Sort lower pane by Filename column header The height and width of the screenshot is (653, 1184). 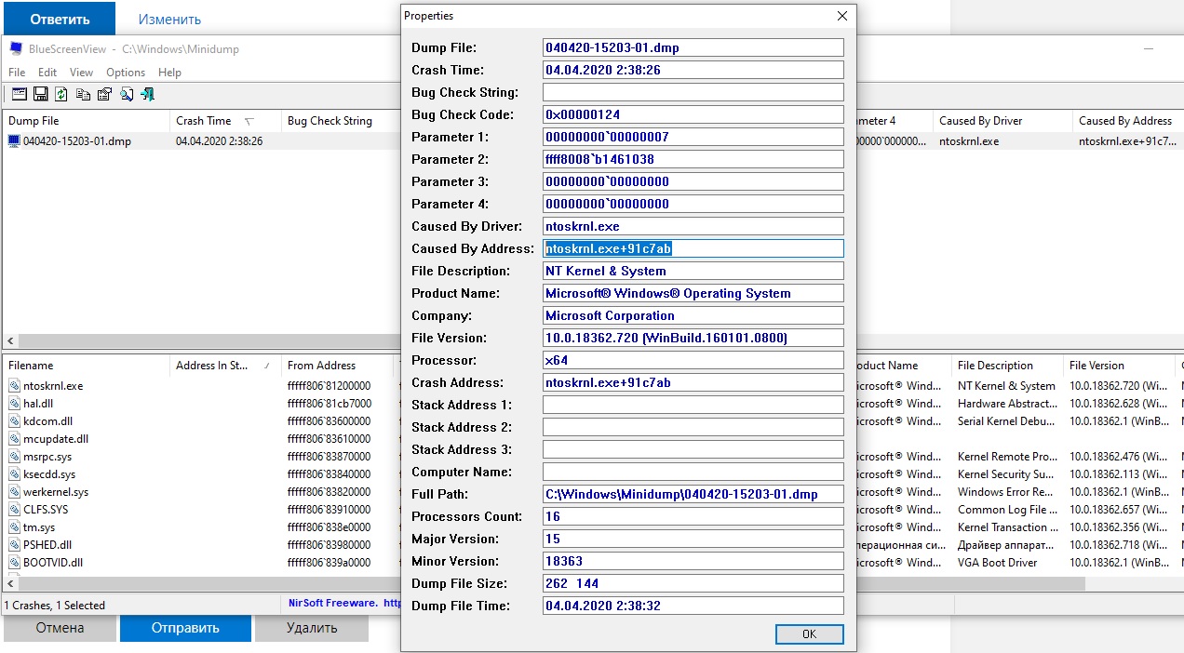tap(85, 366)
